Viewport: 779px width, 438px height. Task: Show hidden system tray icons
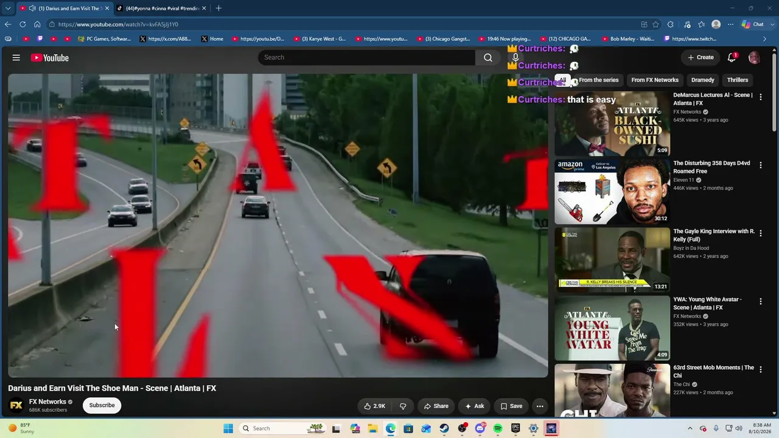pos(690,428)
